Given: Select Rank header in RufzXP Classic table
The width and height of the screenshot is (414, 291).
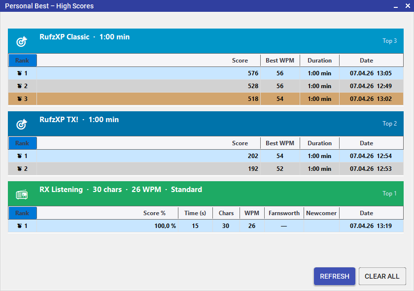Looking at the screenshot, I should click(x=23, y=61).
